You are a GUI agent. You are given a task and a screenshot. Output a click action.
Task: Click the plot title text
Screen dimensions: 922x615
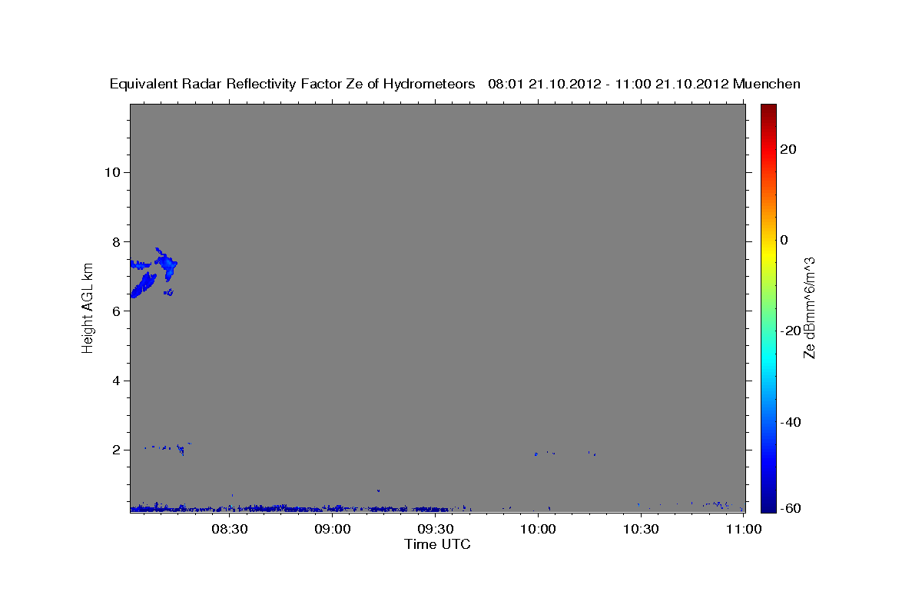pyautogui.click(x=455, y=84)
